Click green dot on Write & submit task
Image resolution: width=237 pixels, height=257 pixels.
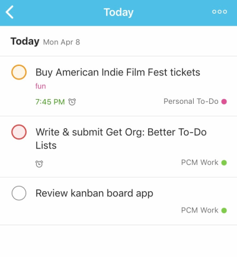coord(224,163)
